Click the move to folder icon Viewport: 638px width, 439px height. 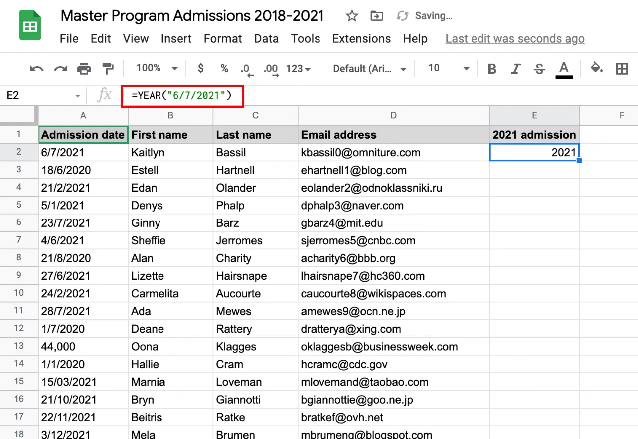(x=377, y=16)
